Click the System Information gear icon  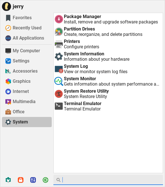59,56
